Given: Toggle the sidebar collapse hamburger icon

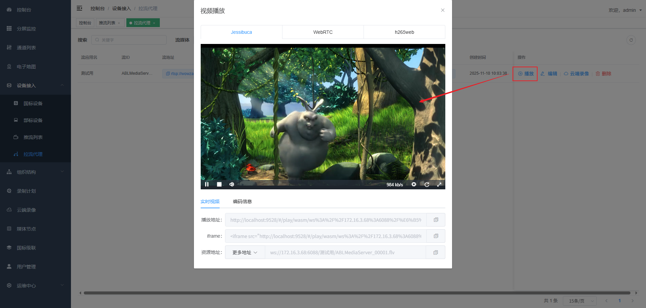Looking at the screenshot, I should 79,8.
